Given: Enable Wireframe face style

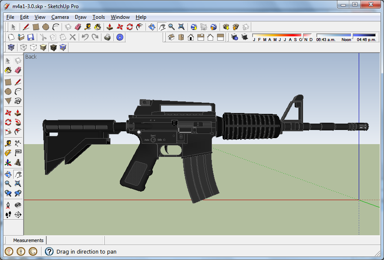Looking at the screenshot, I should pyautogui.click(x=24, y=47).
